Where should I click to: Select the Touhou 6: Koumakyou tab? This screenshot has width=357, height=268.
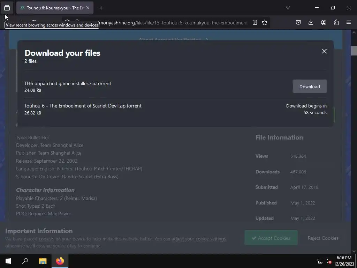click(x=55, y=8)
